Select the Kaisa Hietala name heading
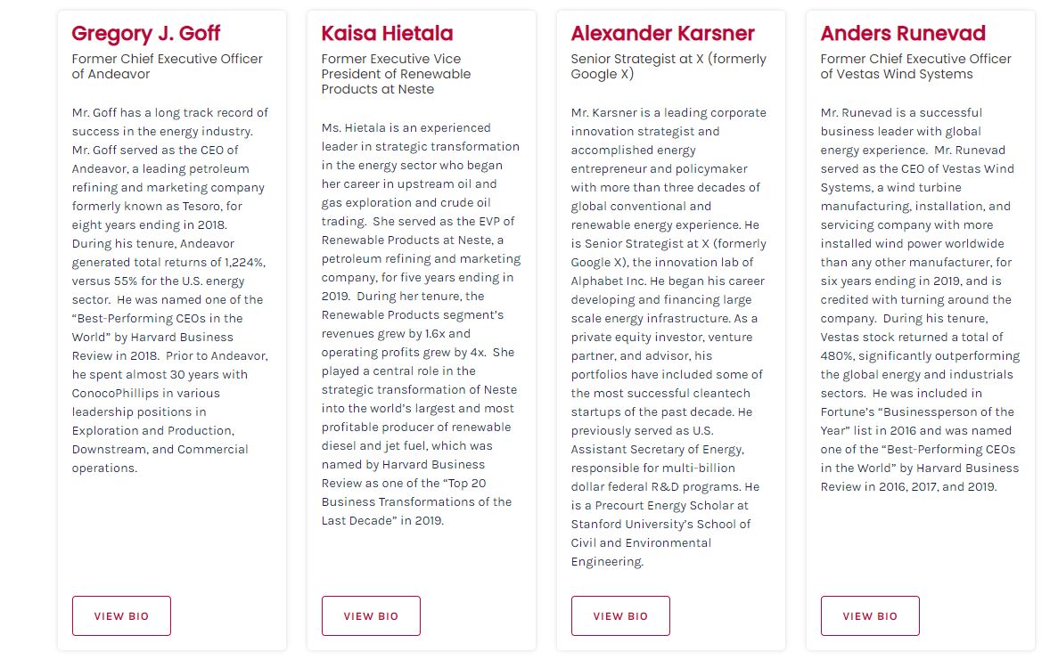The height and width of the screenshot is (668, 1058). point(387,34)
